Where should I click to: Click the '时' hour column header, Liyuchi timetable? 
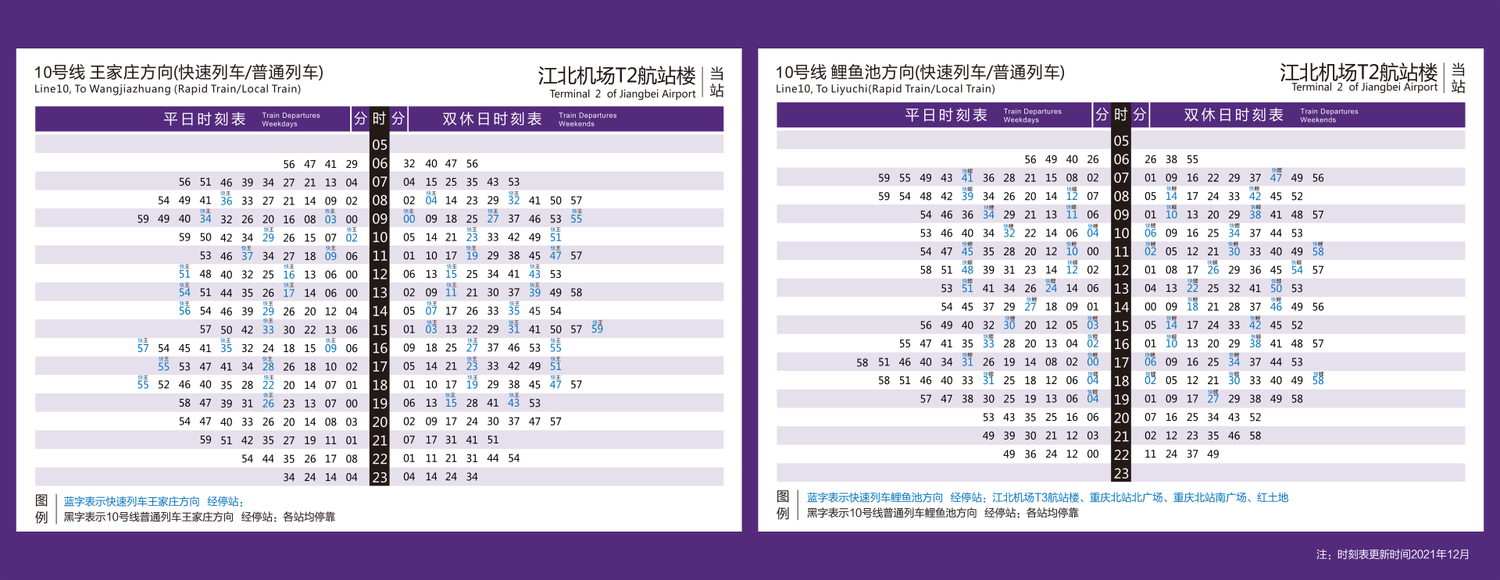(1120, 115)
